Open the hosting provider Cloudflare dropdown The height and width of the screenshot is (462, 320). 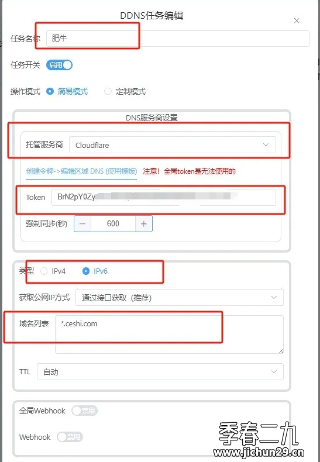pyautogui.click(x=173, y=144)
